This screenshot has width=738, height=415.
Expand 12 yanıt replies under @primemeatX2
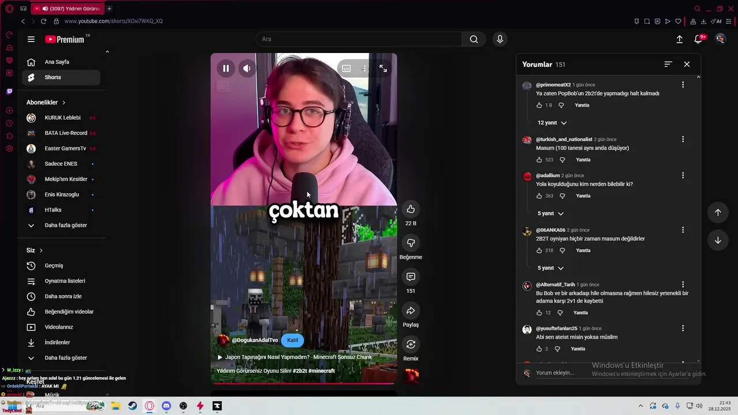(552, 123)
